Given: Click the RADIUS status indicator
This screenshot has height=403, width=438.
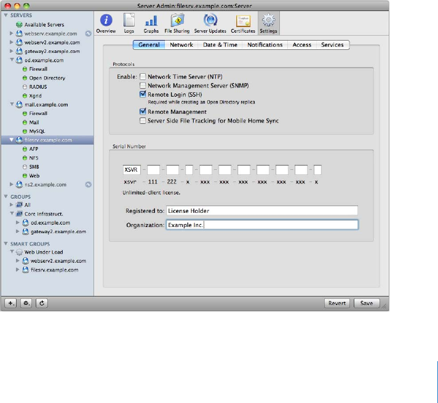Looking at the screenshot, I should point(25,87).
